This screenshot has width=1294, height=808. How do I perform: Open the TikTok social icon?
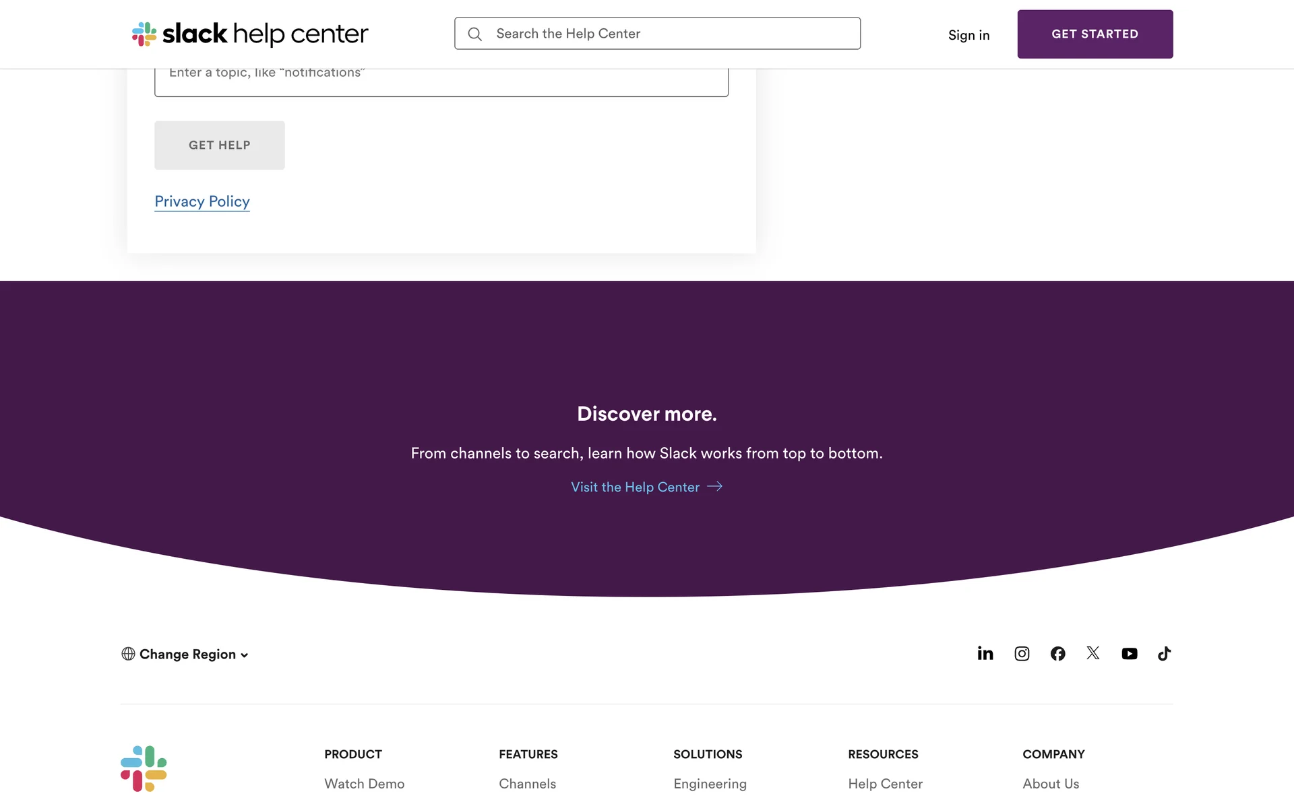[x=1164, y=653]
